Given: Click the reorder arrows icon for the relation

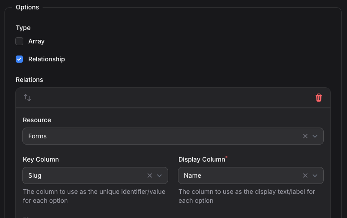Looking at the screenshot, I should click(27, 98).
